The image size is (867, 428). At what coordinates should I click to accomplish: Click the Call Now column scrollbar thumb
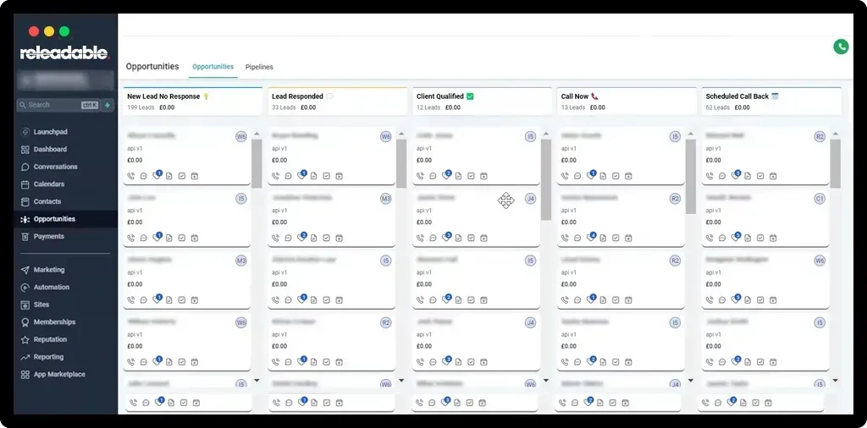(x=691, y=177)
